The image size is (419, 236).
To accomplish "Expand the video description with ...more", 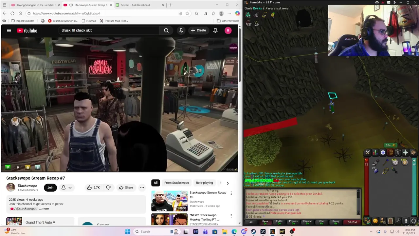I will coord(44,208).
